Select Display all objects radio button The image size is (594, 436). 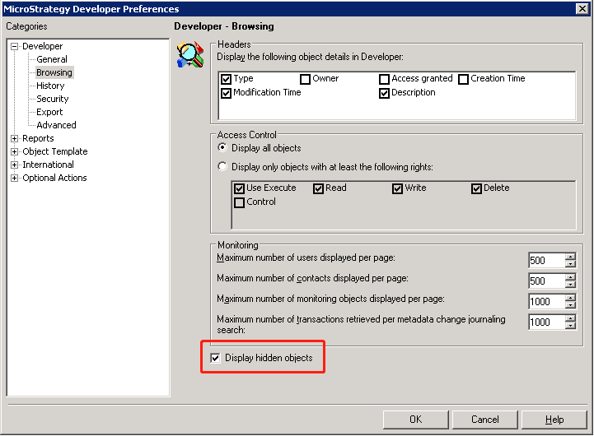click(x=222, y=148)
